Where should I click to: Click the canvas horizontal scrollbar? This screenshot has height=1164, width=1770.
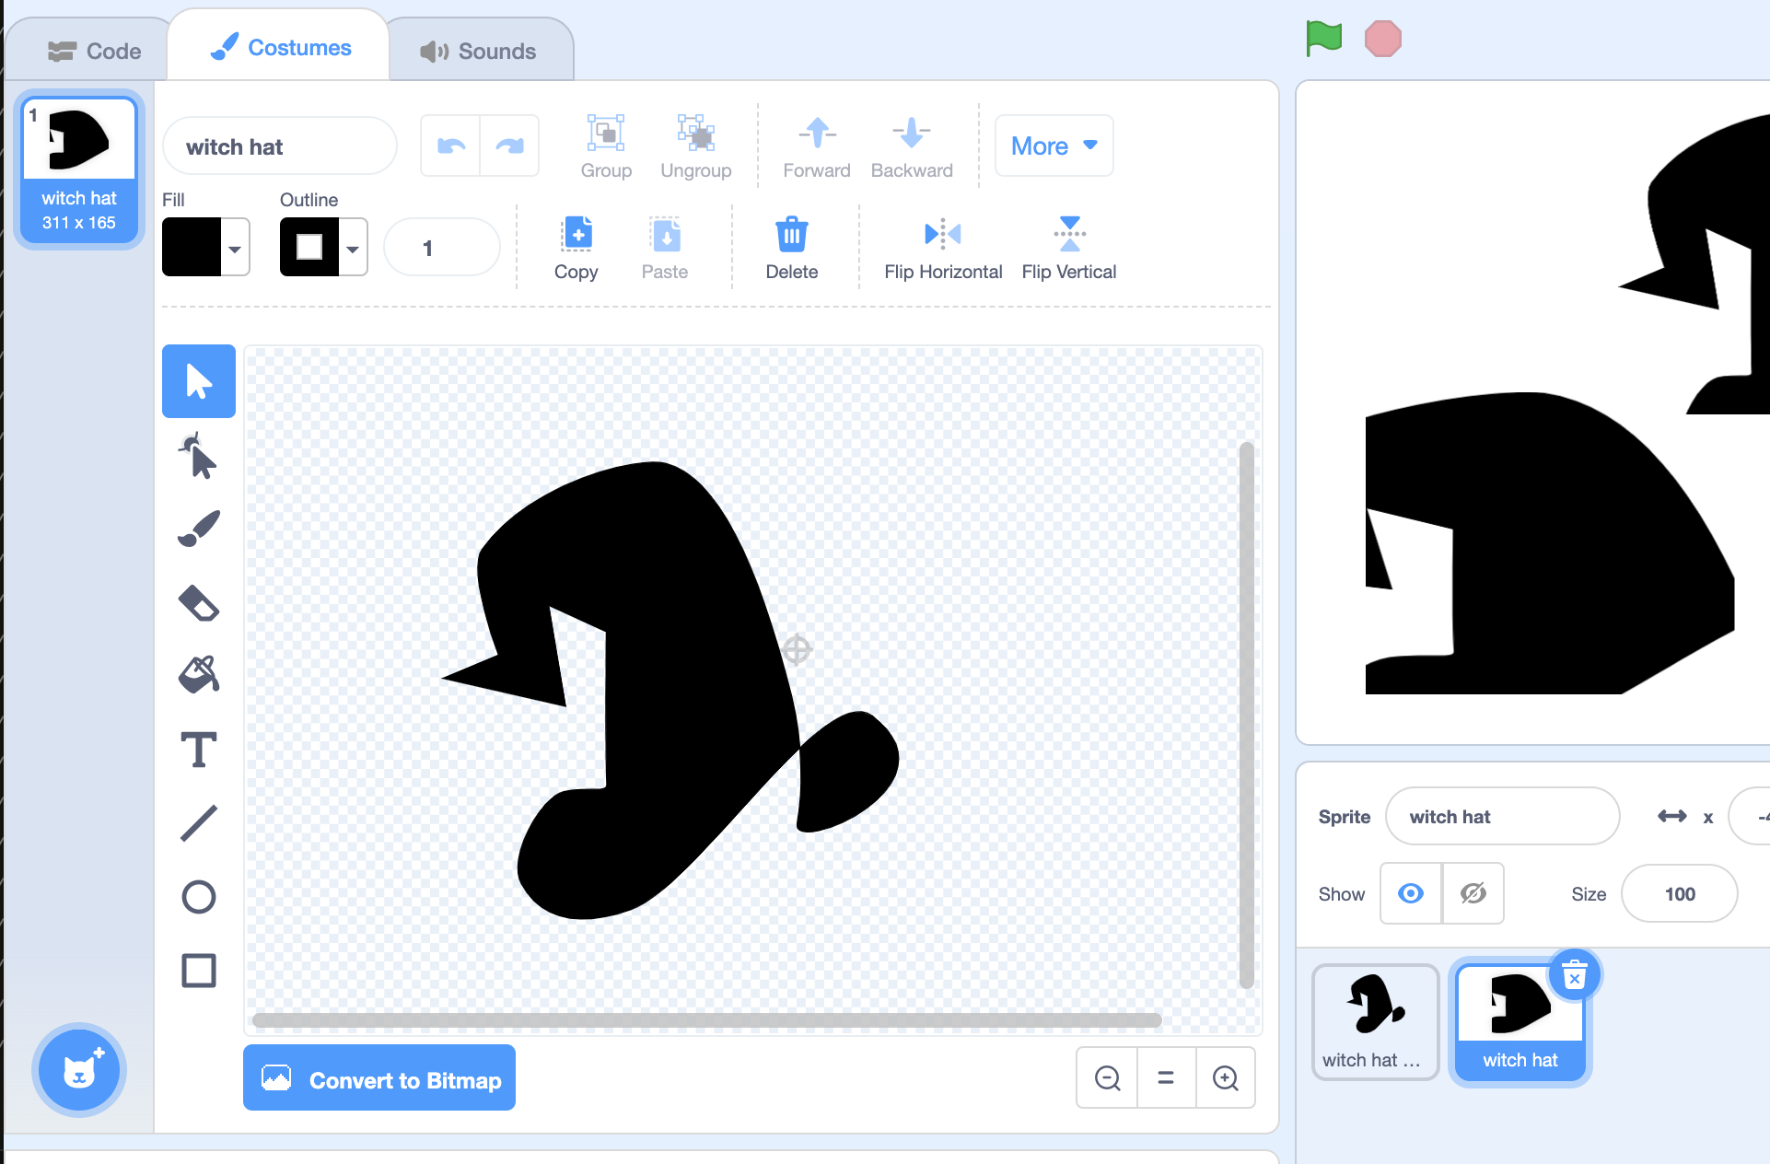(x=706, y=1020)
